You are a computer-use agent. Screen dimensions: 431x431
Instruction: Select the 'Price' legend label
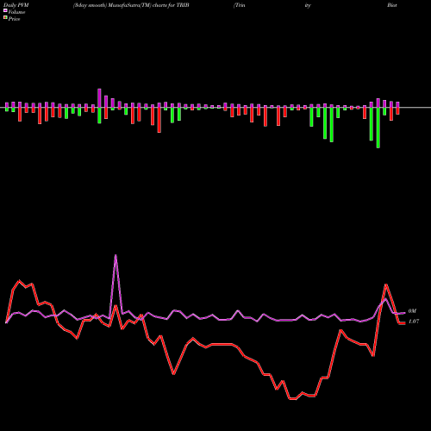[14, 19]
